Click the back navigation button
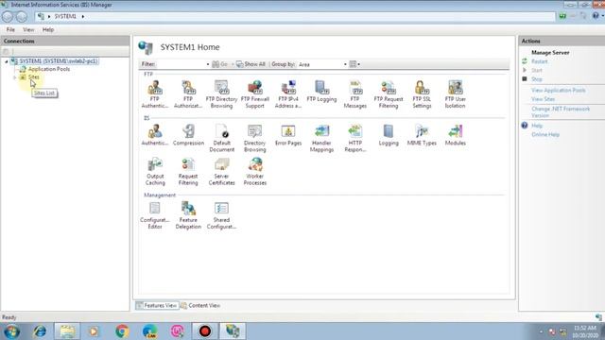 [x=8, y=17]
